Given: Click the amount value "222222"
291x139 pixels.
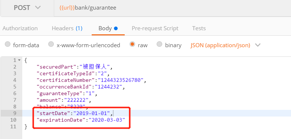Looking at the screenshot, I should (76, 100).
